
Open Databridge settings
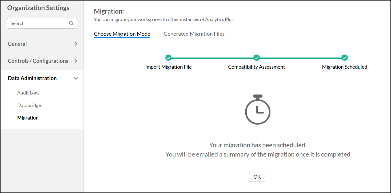click(29, 105)
